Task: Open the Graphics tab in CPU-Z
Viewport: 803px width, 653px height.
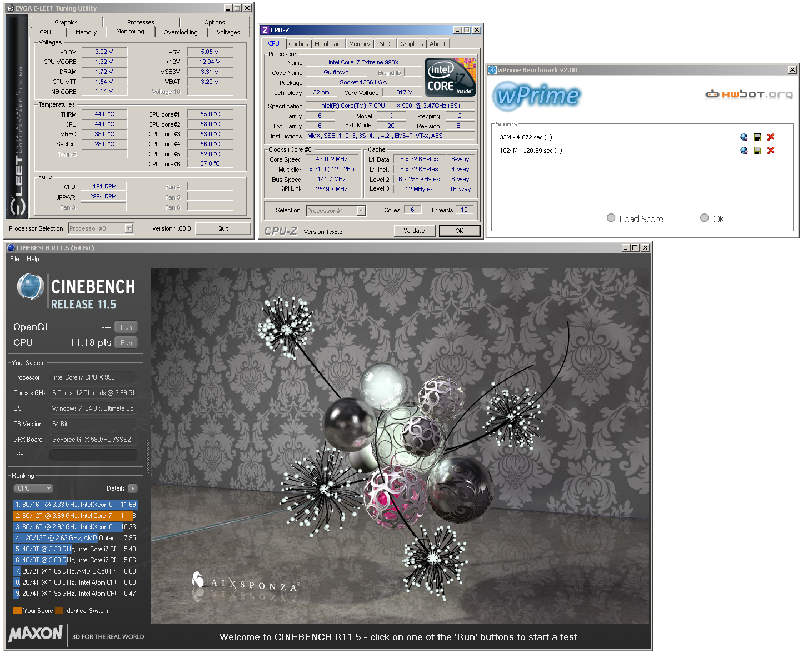Action: (412, 44)
